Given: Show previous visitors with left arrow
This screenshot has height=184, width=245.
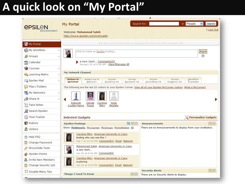Looking at the screenshot, I should point(65,99).
